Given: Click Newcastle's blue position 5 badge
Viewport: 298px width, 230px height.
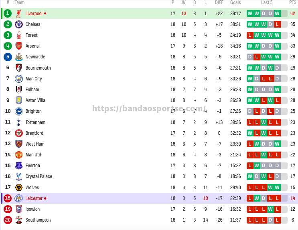Looking at the screenshot, I should 8,57.
